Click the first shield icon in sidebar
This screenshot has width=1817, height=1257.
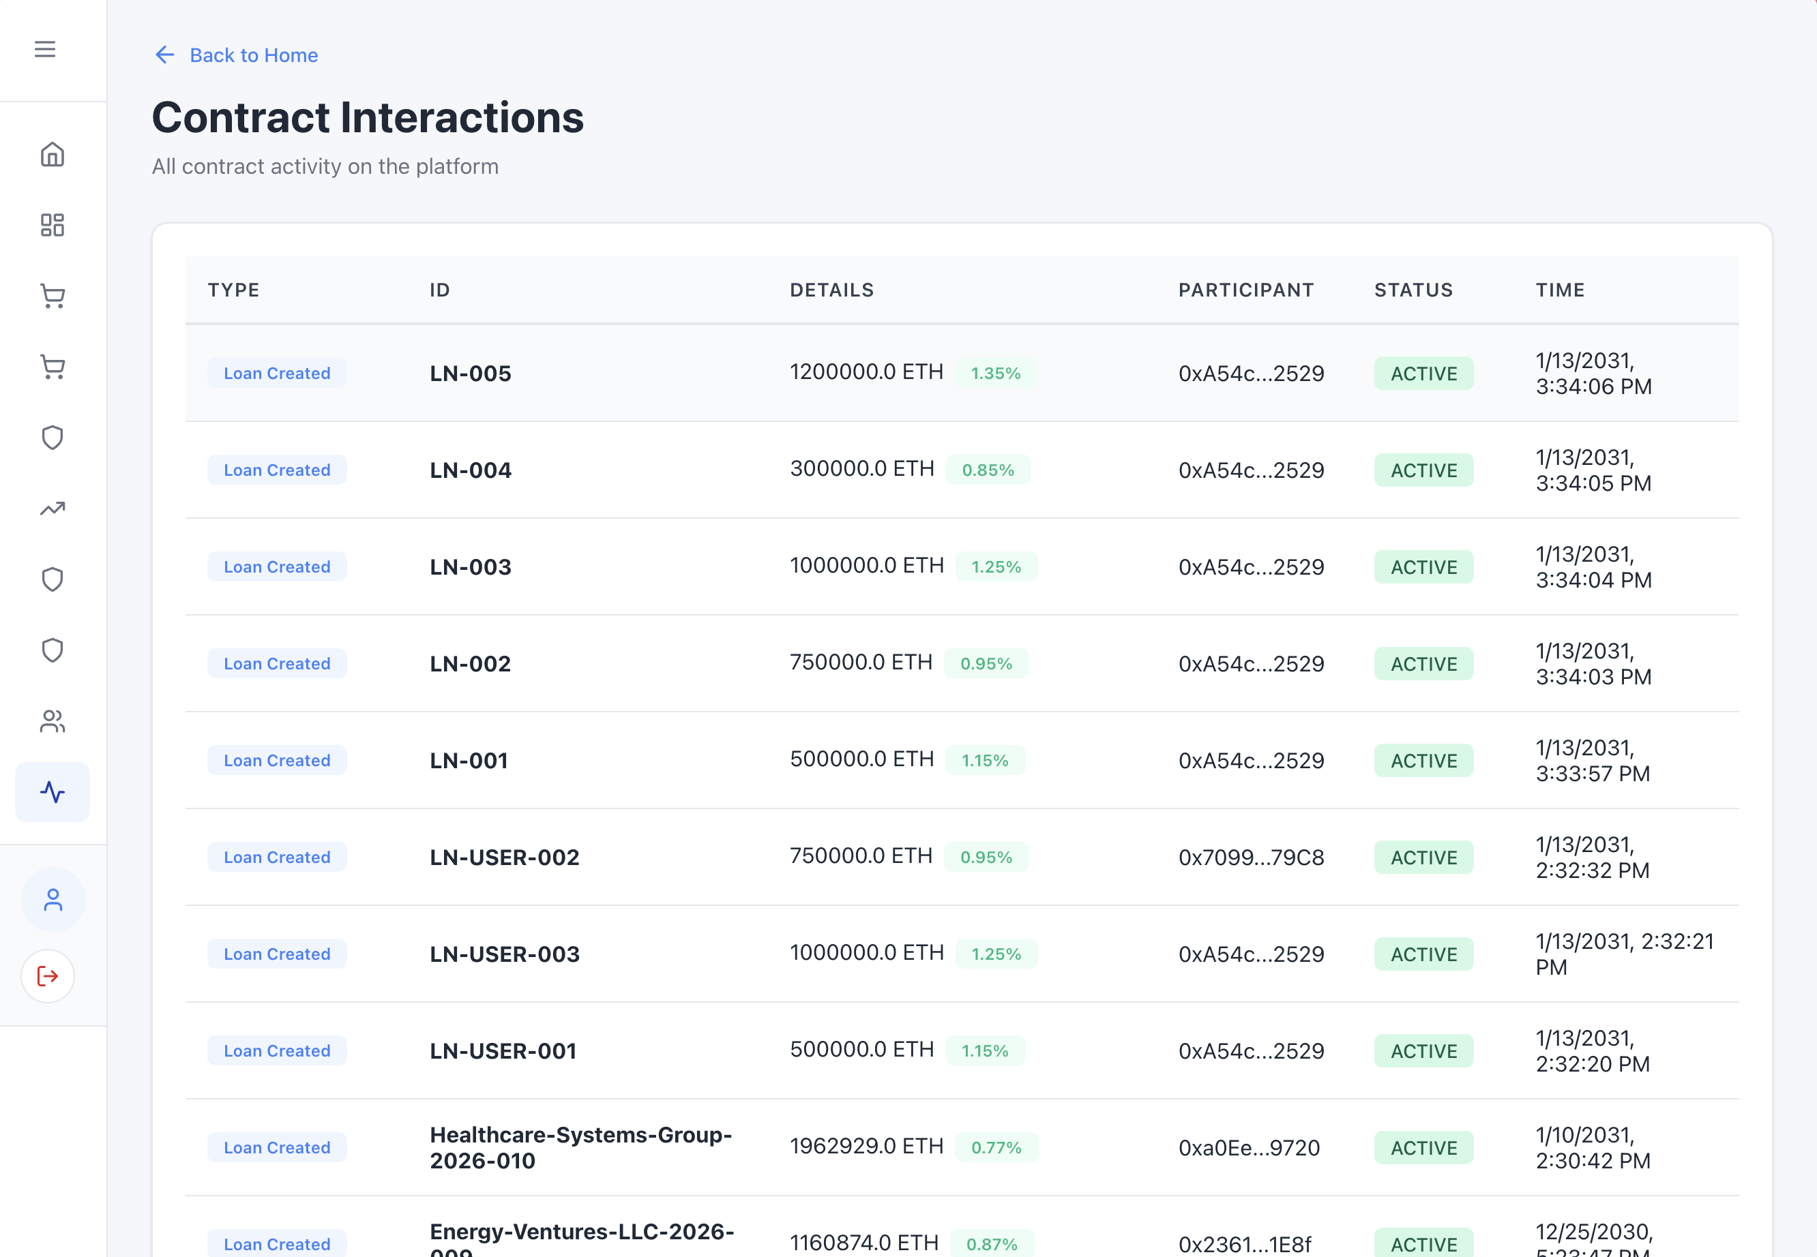pyautogui.click(x=52, y=438)
